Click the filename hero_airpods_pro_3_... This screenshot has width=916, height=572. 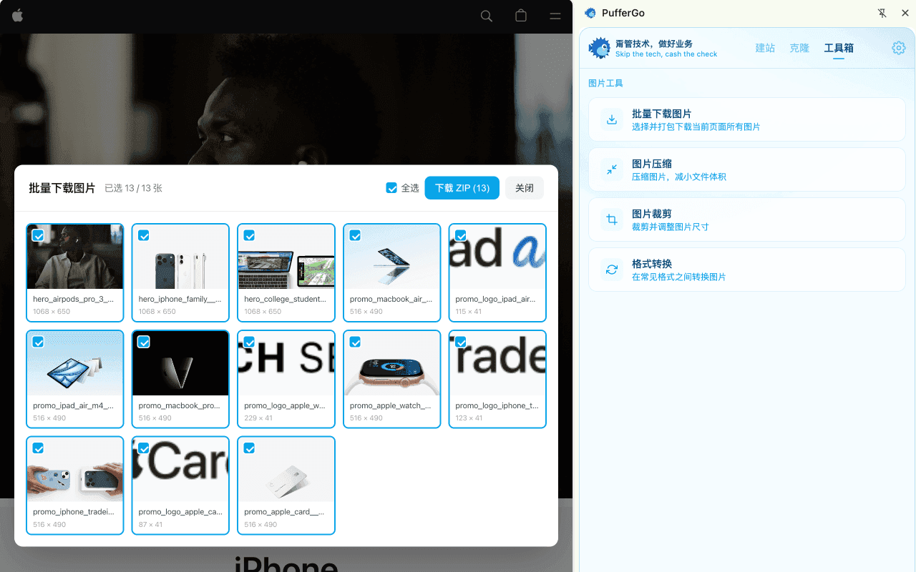74,299
